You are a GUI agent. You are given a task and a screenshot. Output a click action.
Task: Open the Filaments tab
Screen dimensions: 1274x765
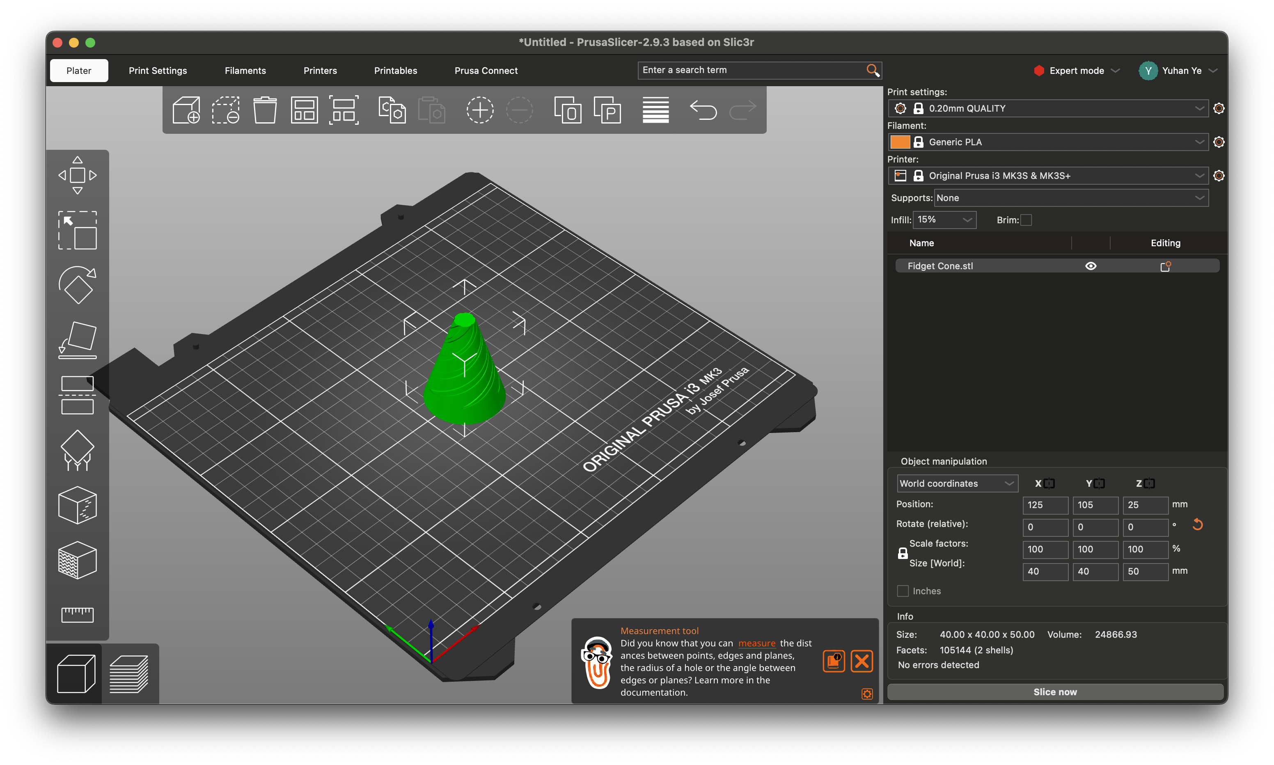click(x=245, y=71)
